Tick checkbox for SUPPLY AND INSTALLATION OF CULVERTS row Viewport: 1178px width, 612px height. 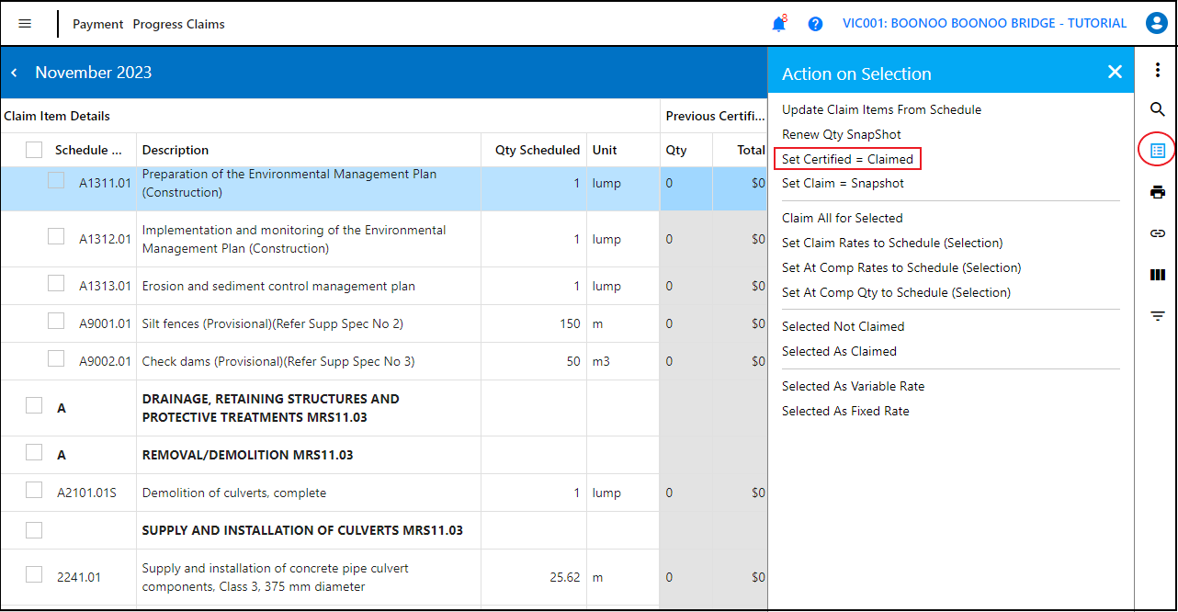click(34, 530)
